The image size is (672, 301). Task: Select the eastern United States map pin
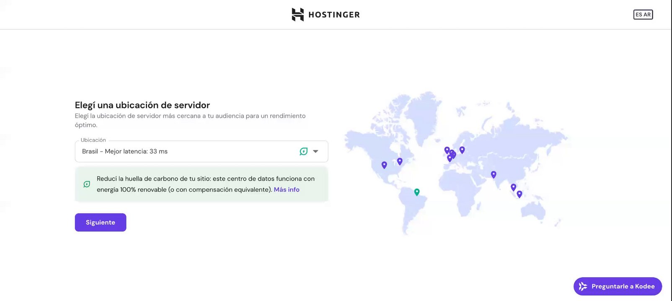coord(400,161)
